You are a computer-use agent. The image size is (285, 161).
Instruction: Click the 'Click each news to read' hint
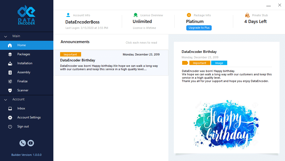[141, 43]
